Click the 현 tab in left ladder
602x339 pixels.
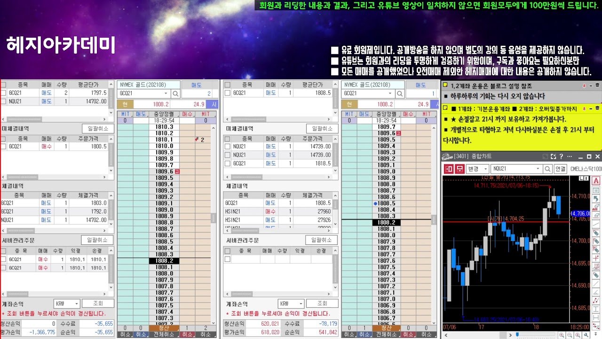[x=125, y=104]
